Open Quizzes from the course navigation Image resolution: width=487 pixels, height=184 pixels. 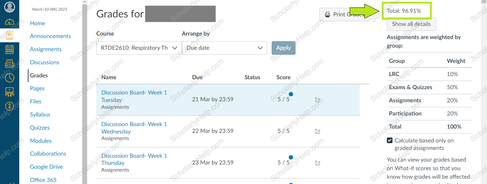[40, 128]
